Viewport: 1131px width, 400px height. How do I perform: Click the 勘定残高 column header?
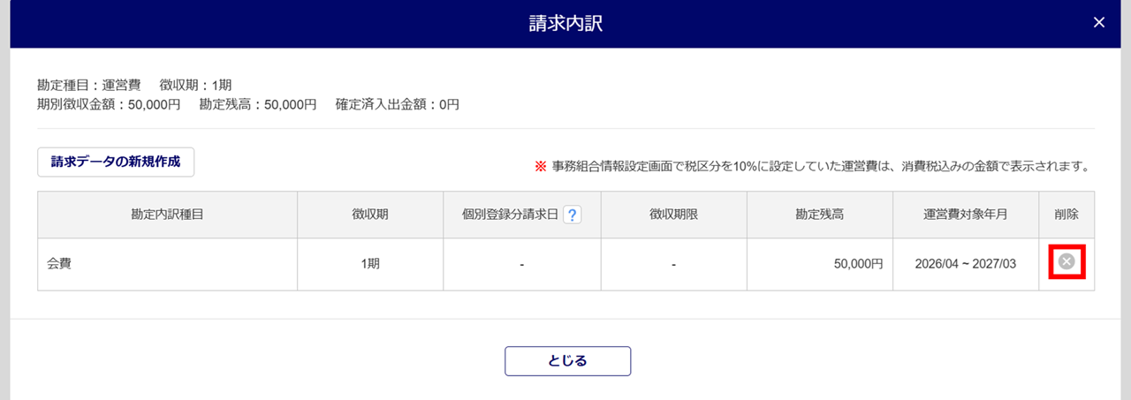[x=819, y=215]
